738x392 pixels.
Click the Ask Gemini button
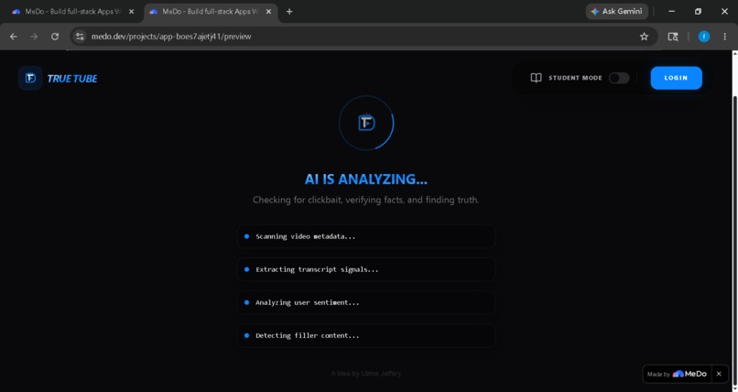[616, 11]
